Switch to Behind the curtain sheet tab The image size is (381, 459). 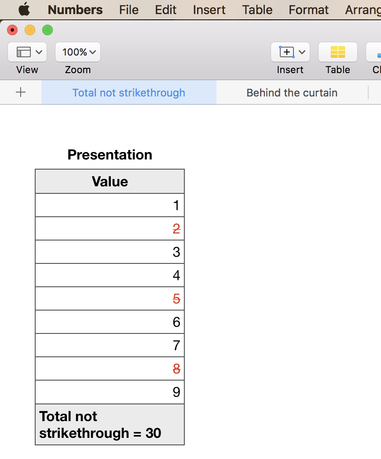(x=292, y=93)
